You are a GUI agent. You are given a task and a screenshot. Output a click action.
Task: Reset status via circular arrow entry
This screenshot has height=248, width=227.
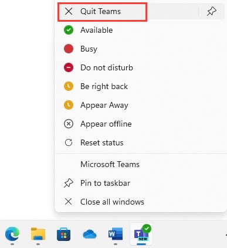[141, 142]
